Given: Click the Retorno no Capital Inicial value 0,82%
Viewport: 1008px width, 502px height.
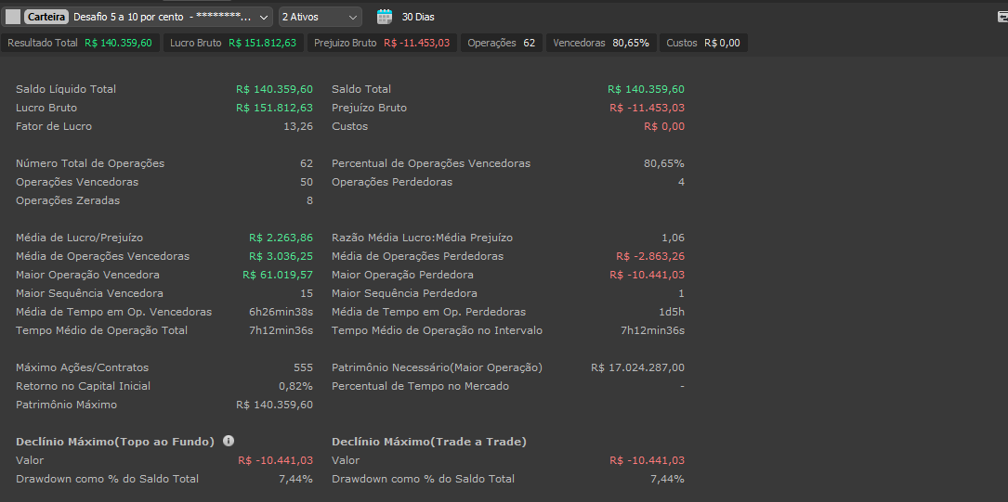Looking at the screenshot, I should [295, 387].
